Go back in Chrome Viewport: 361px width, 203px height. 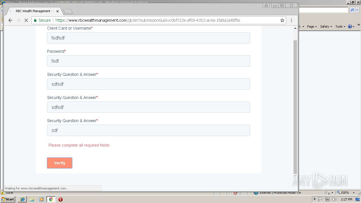(10, 20)
